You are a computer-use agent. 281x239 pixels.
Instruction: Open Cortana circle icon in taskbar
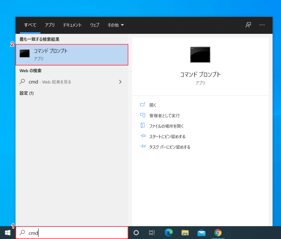click(x=136, y=233)
